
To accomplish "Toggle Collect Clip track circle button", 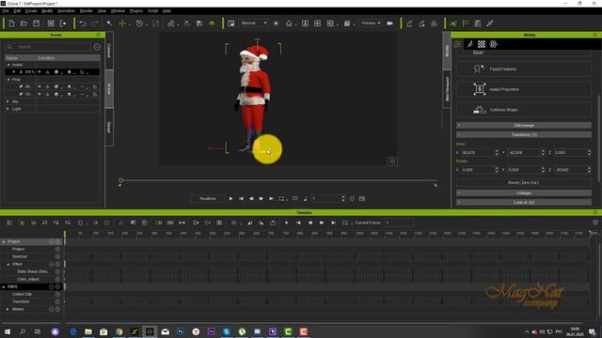I will tap(57, 294).
